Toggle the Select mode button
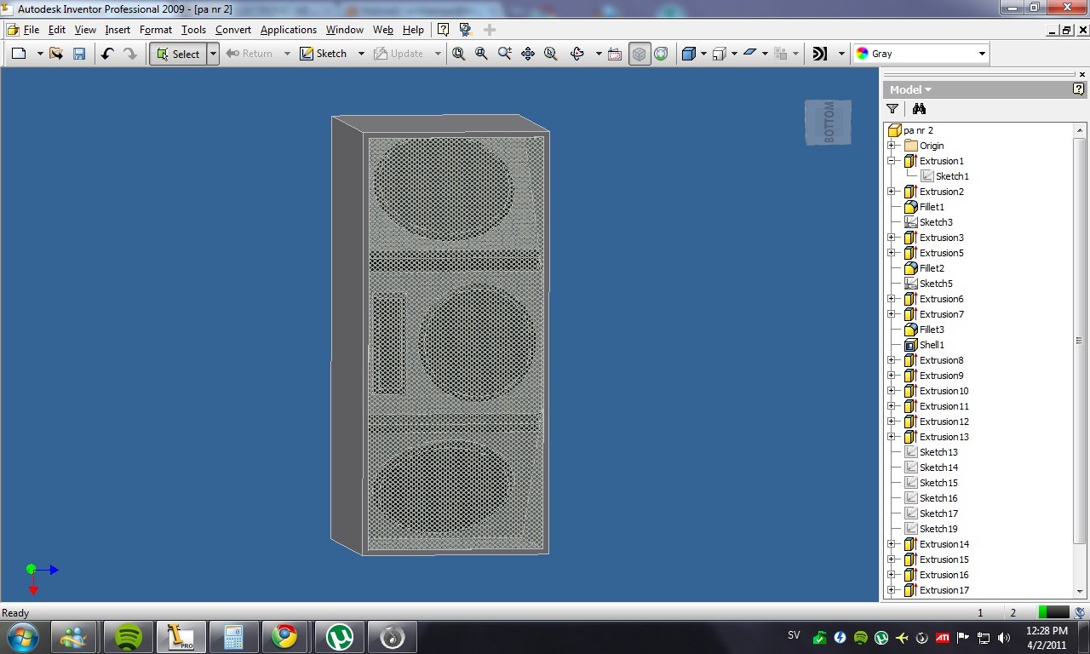 [x=178, y=54]
